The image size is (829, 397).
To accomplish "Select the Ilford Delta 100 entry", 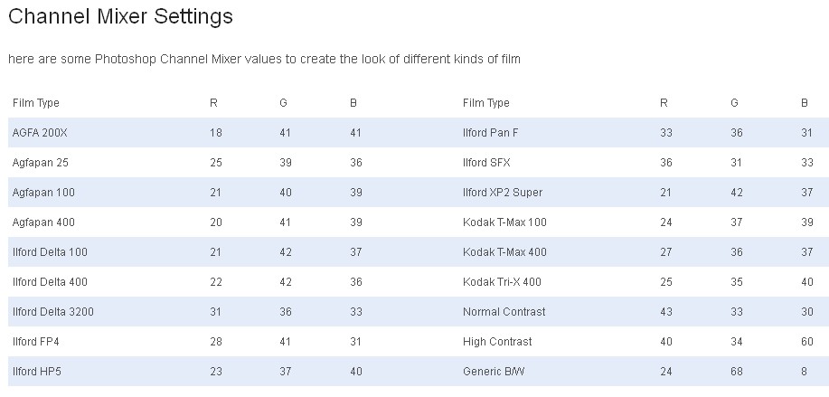I will tap(50, 252).
